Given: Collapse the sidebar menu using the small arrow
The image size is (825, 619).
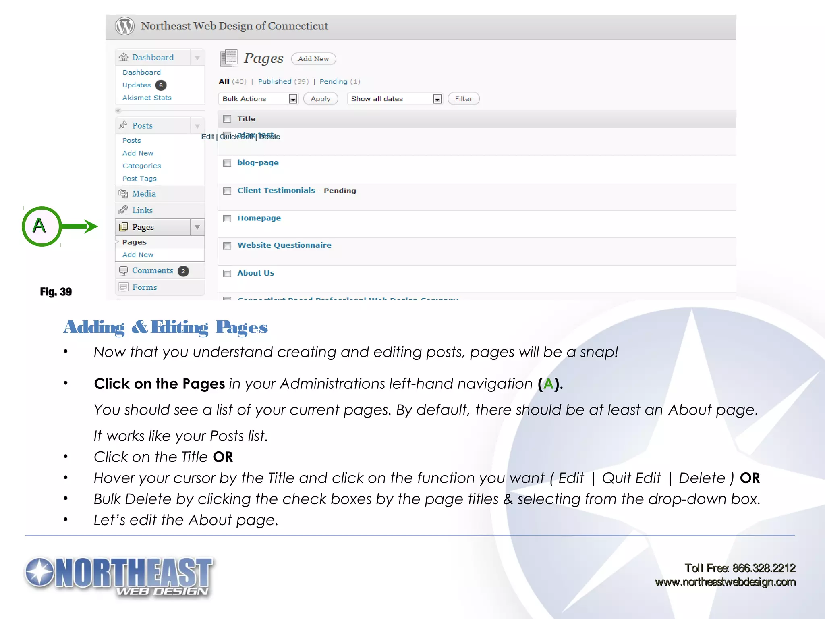Looking at the screenshot, I should click(118, 110).
